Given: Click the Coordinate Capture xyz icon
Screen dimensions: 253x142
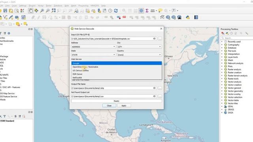Looking at the screenshot, I should click(x=162, y=17).
